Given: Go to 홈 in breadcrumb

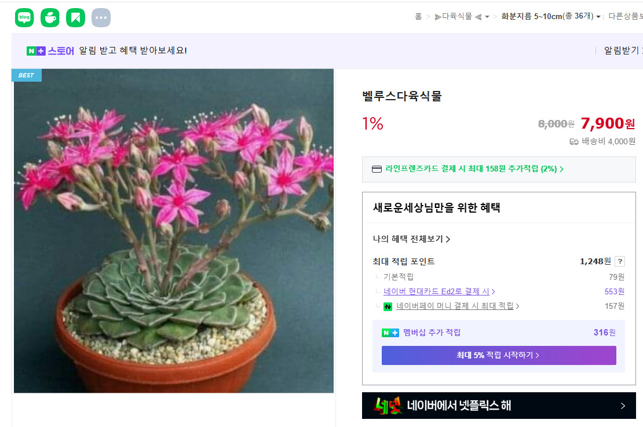Looking at the screenshot, I should click(x=418, y=16).
